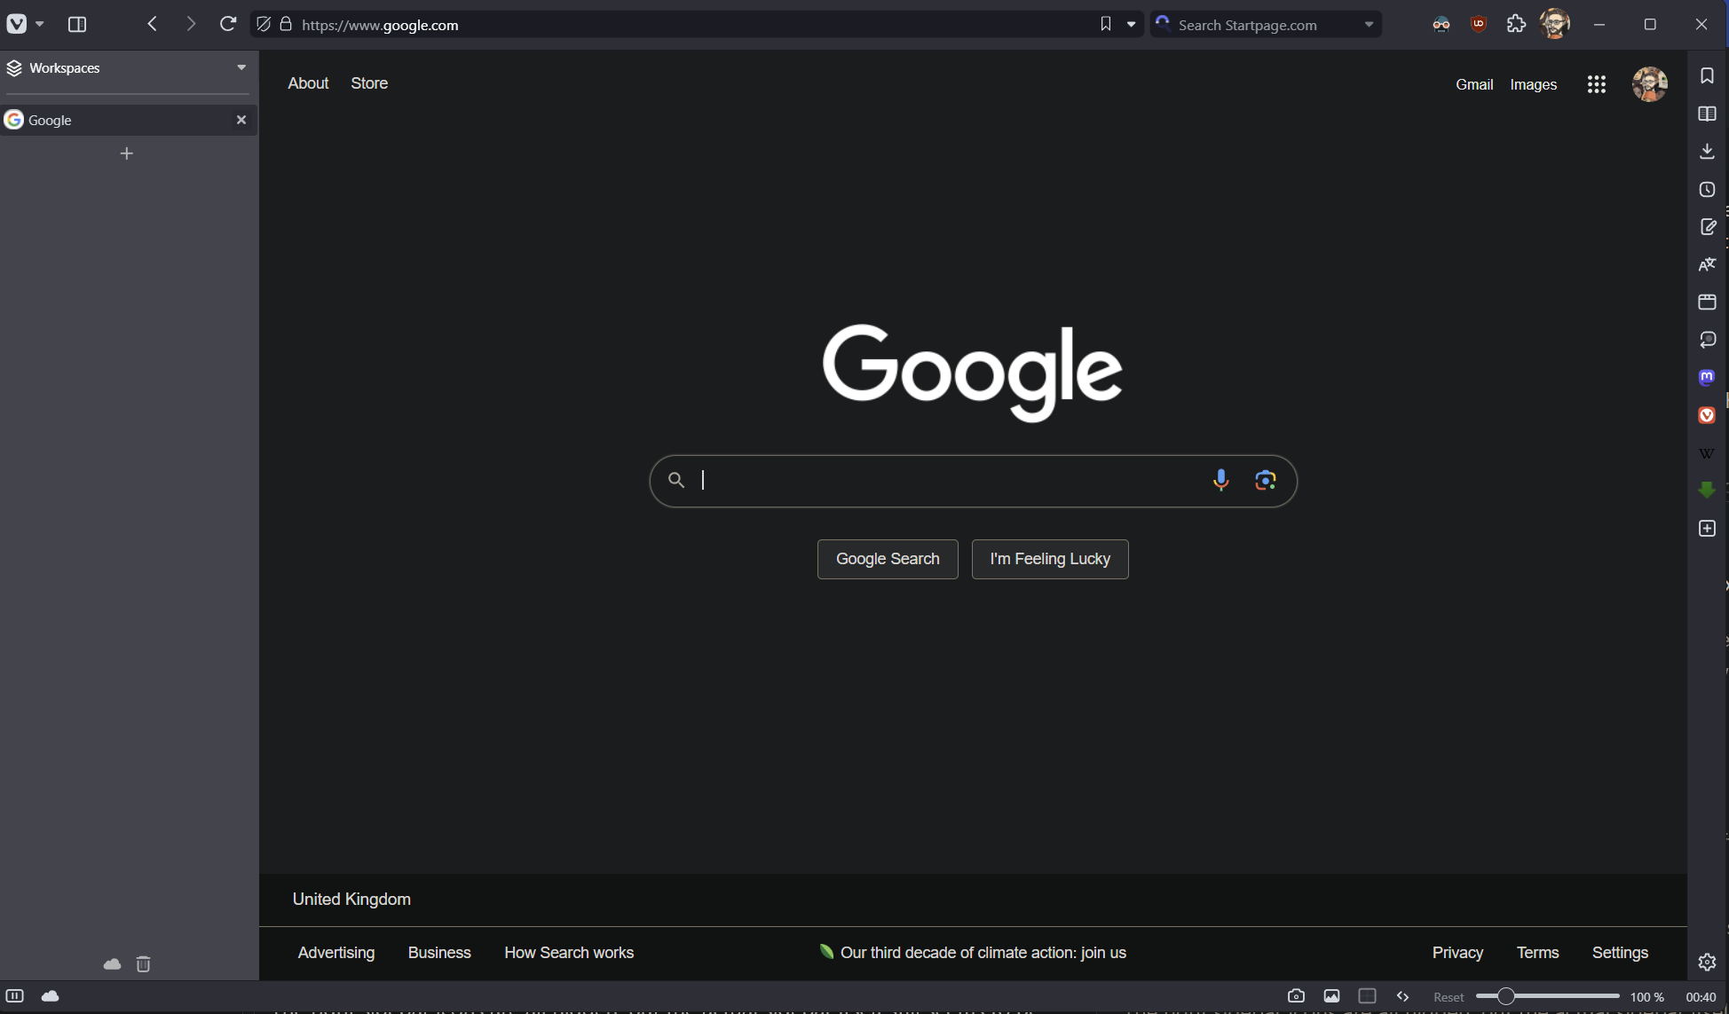Click the Google Search button
1729x1014 pixels.
[888, 559]
